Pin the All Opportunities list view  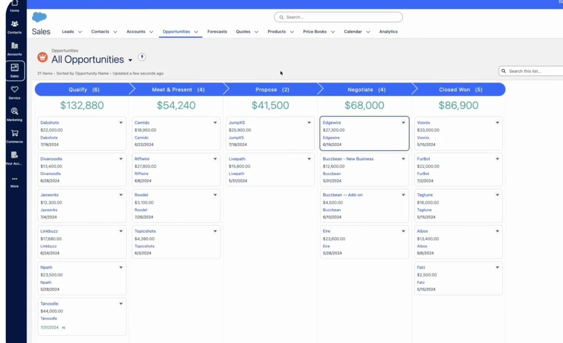[142, 57]
